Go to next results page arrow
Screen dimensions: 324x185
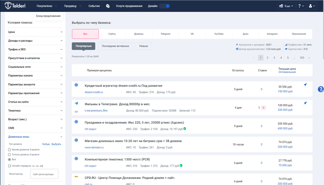coord(309,58)
